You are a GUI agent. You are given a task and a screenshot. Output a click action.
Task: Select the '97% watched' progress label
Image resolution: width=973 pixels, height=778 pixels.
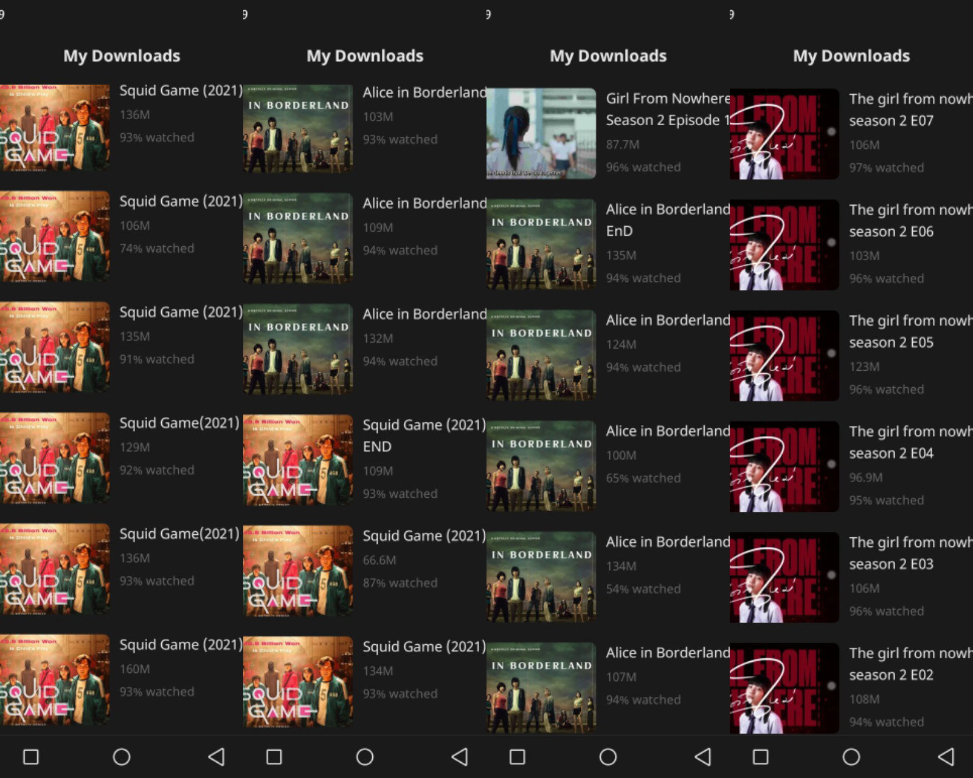coord(887,167)
